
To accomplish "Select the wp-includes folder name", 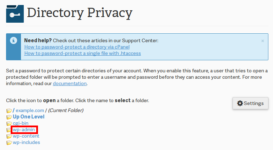I will click(x=26, y=143).
